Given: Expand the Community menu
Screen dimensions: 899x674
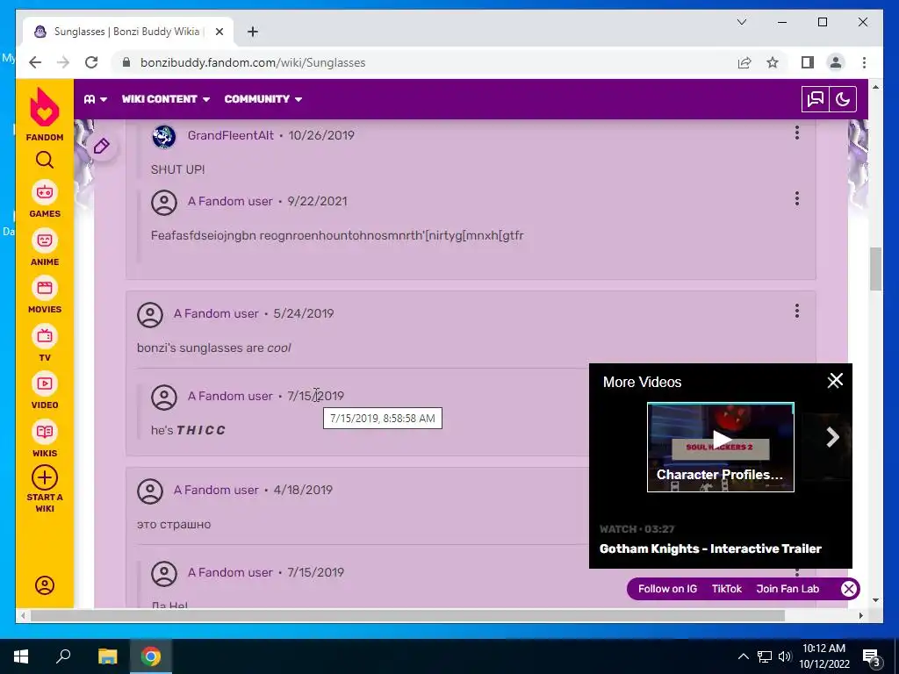Looking at the screenshot, I should [263, 99].
